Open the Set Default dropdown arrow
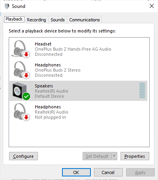The height and width of the screenshot is (180, 158). pyautogui.click(x=115, y=156)
